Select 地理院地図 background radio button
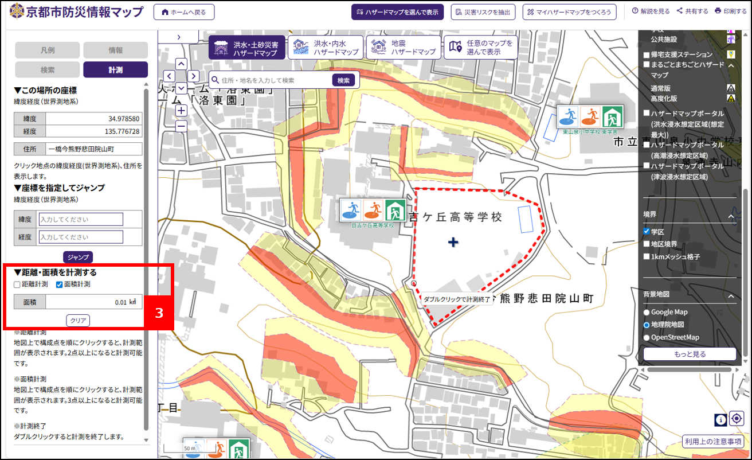 point(647,325)
